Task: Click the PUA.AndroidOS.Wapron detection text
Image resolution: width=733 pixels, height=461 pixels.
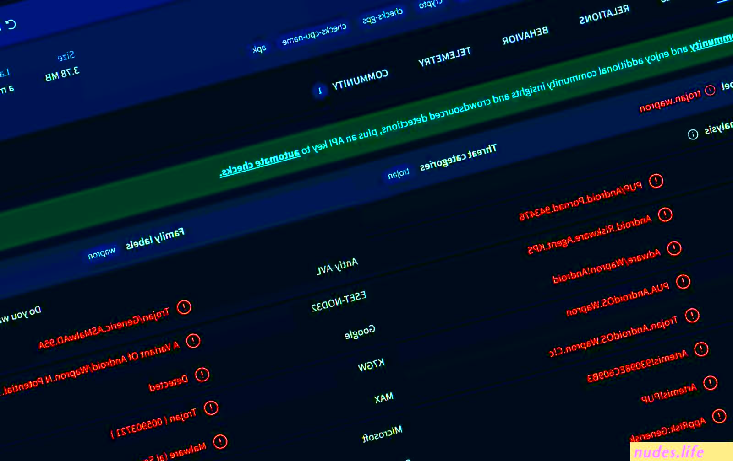Action: (x=618, y=299)
